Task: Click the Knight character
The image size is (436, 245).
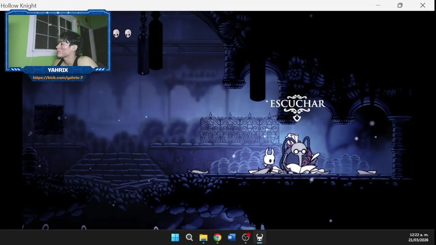Action: [x=269, y=160]
